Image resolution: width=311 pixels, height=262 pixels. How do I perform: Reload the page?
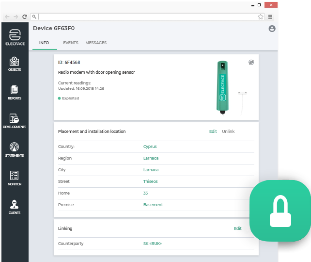(x=25, y=16)
